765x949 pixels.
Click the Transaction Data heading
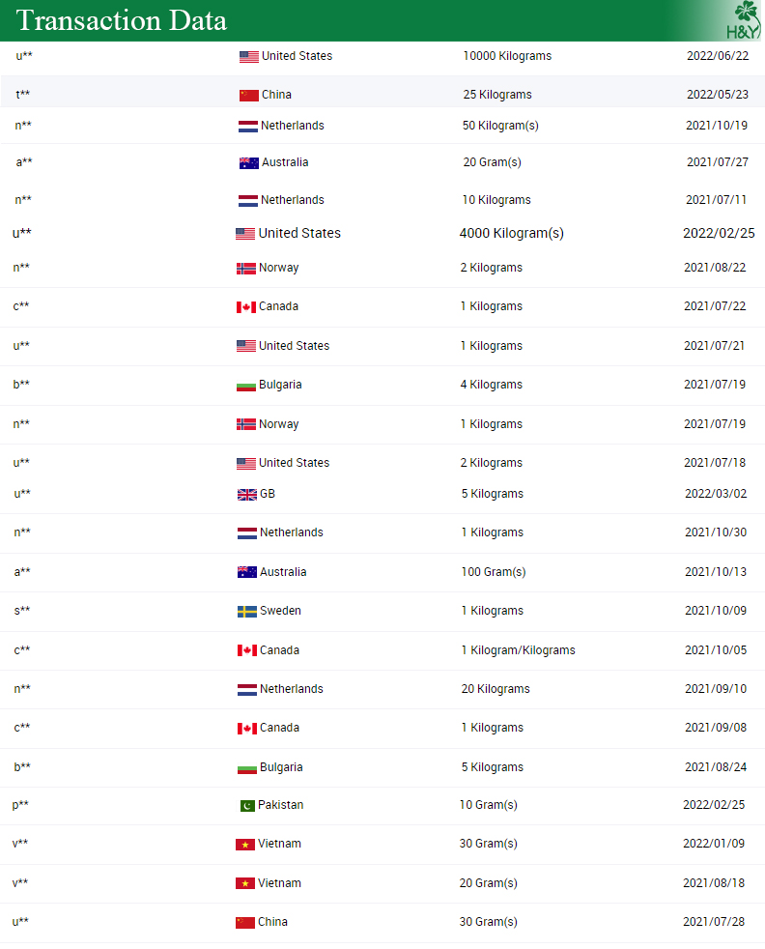pos(122,20)
